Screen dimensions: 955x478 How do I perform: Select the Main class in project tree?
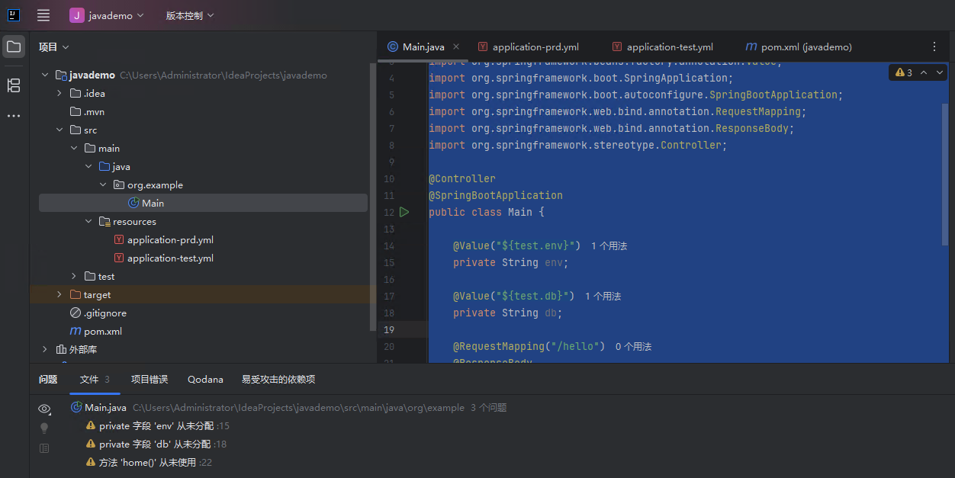coord(203,204)
